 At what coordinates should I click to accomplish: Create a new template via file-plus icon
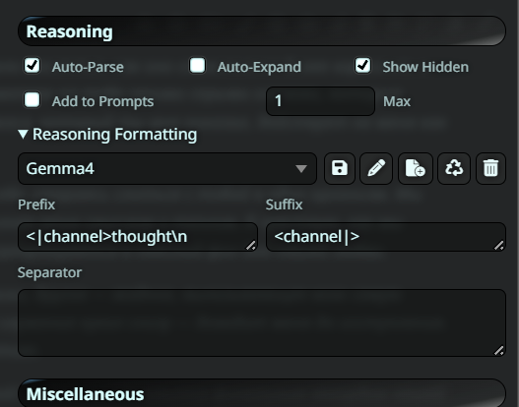[416, 168]
